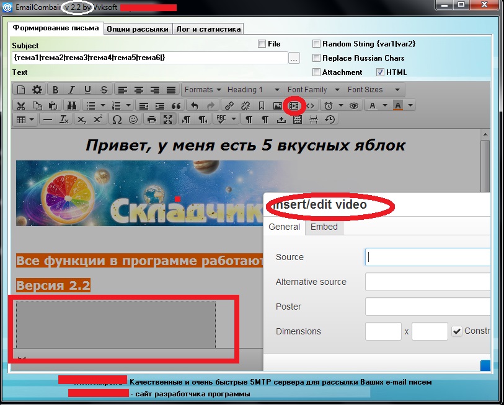The width and height of the screenshot is (504, 405).
Task: Click the Subject text field
Action: (149, 58)
